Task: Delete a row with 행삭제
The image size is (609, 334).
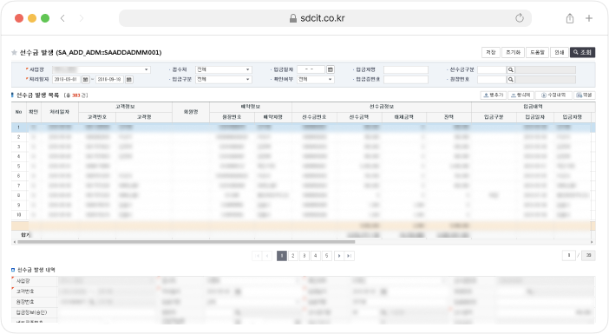Action: pyautogui.click(x=521, y=95)
